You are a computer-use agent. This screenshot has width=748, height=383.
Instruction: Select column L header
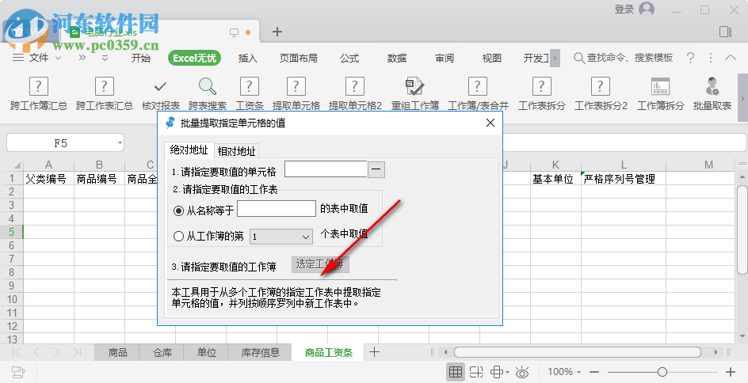(624, 165)
